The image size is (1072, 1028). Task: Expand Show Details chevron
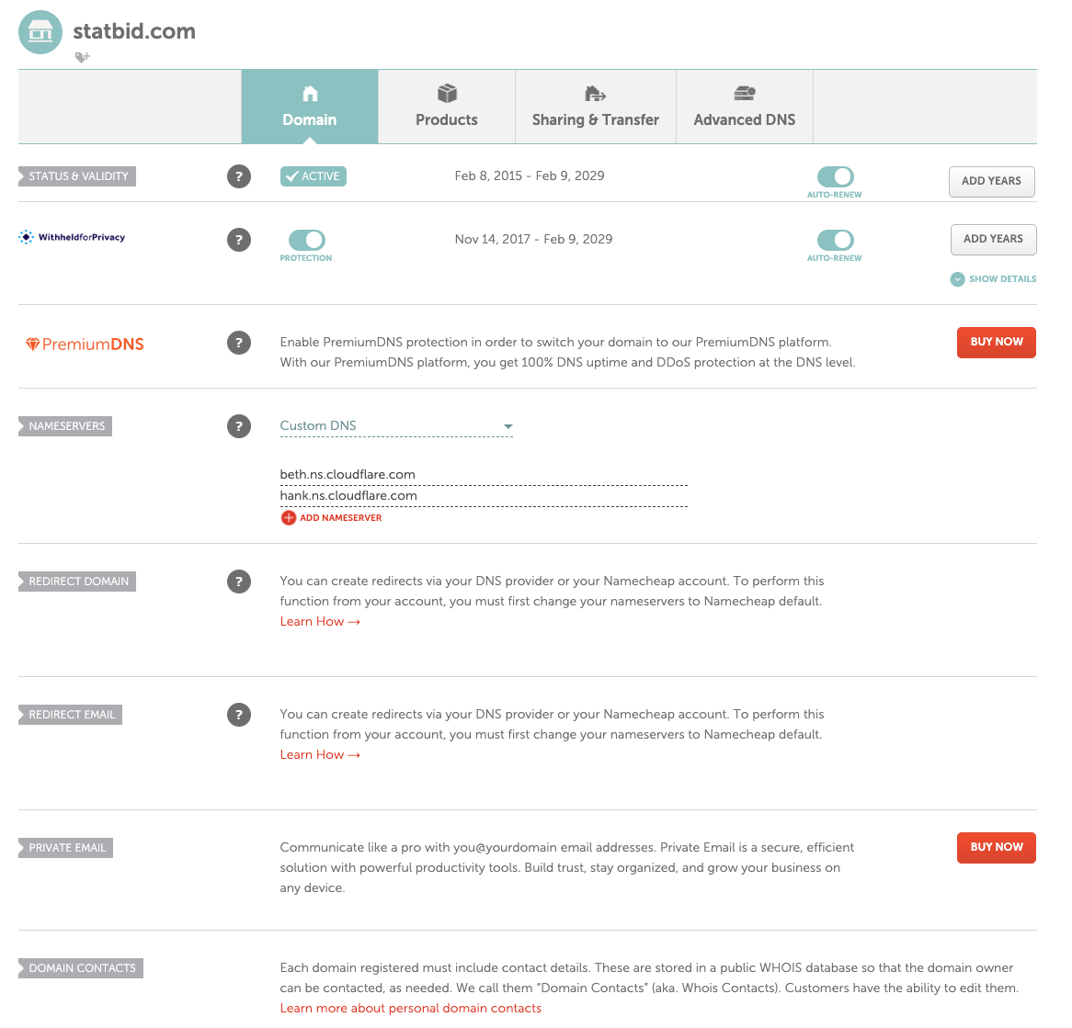tap(957, 279)
